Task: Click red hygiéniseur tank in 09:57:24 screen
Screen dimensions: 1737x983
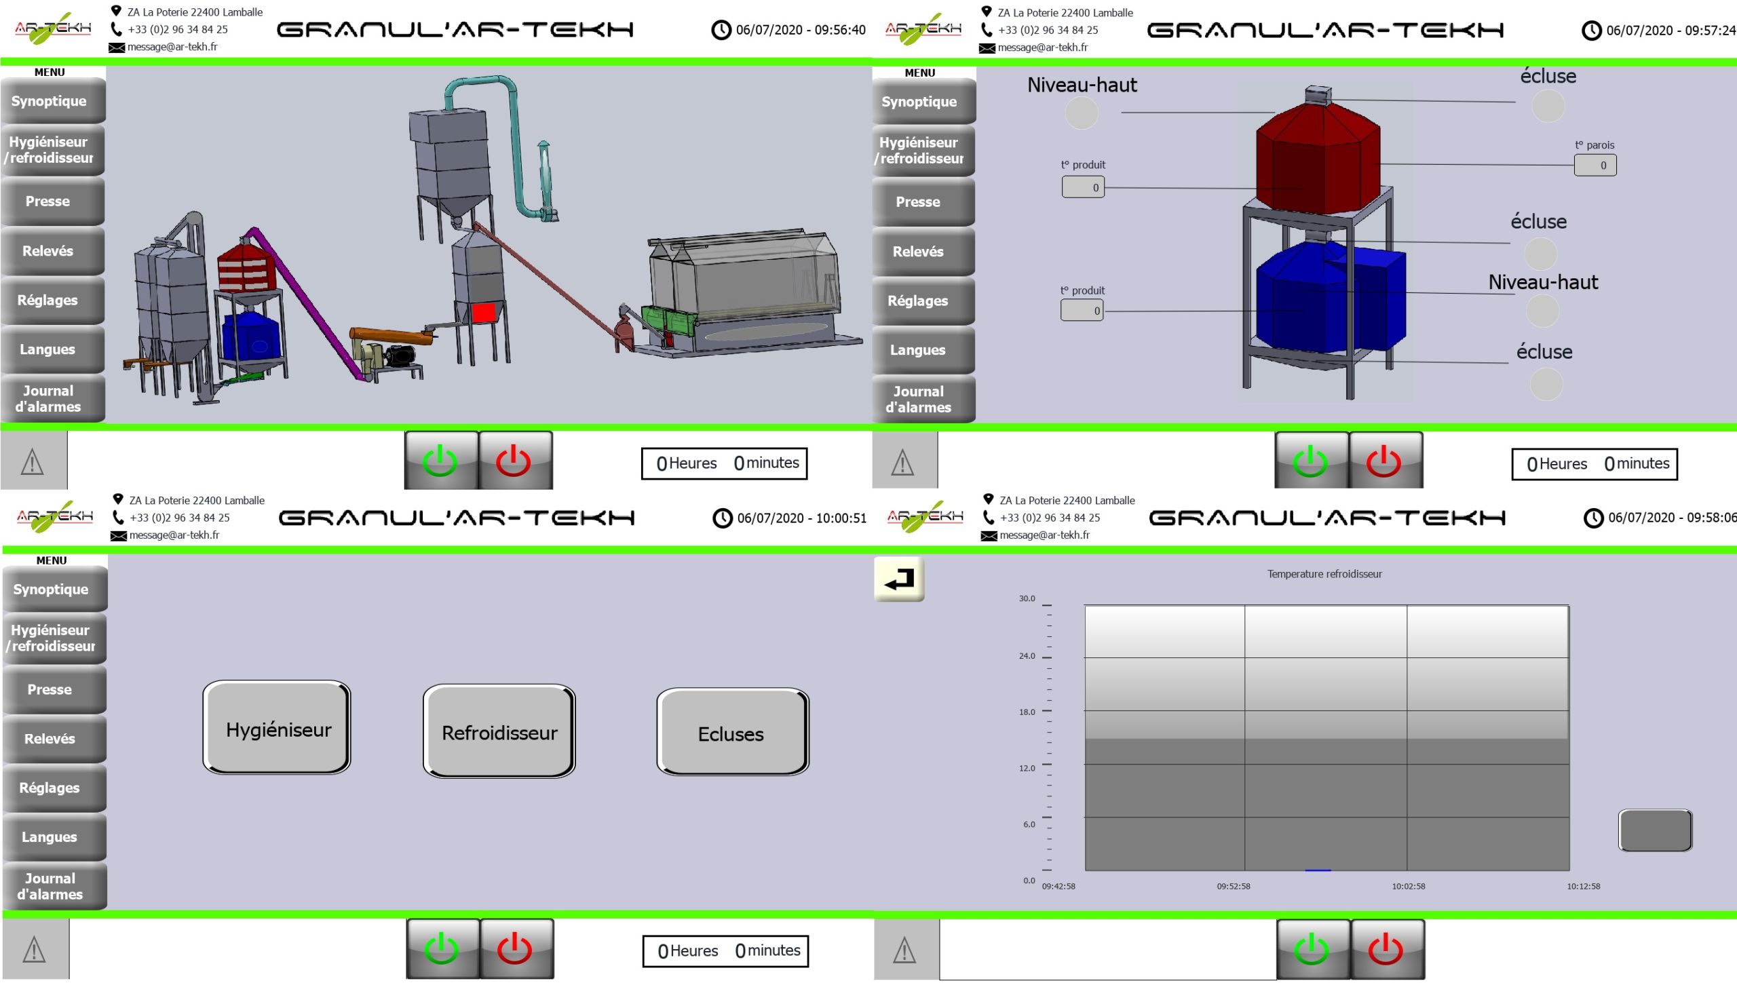Action: [1318, 159]
